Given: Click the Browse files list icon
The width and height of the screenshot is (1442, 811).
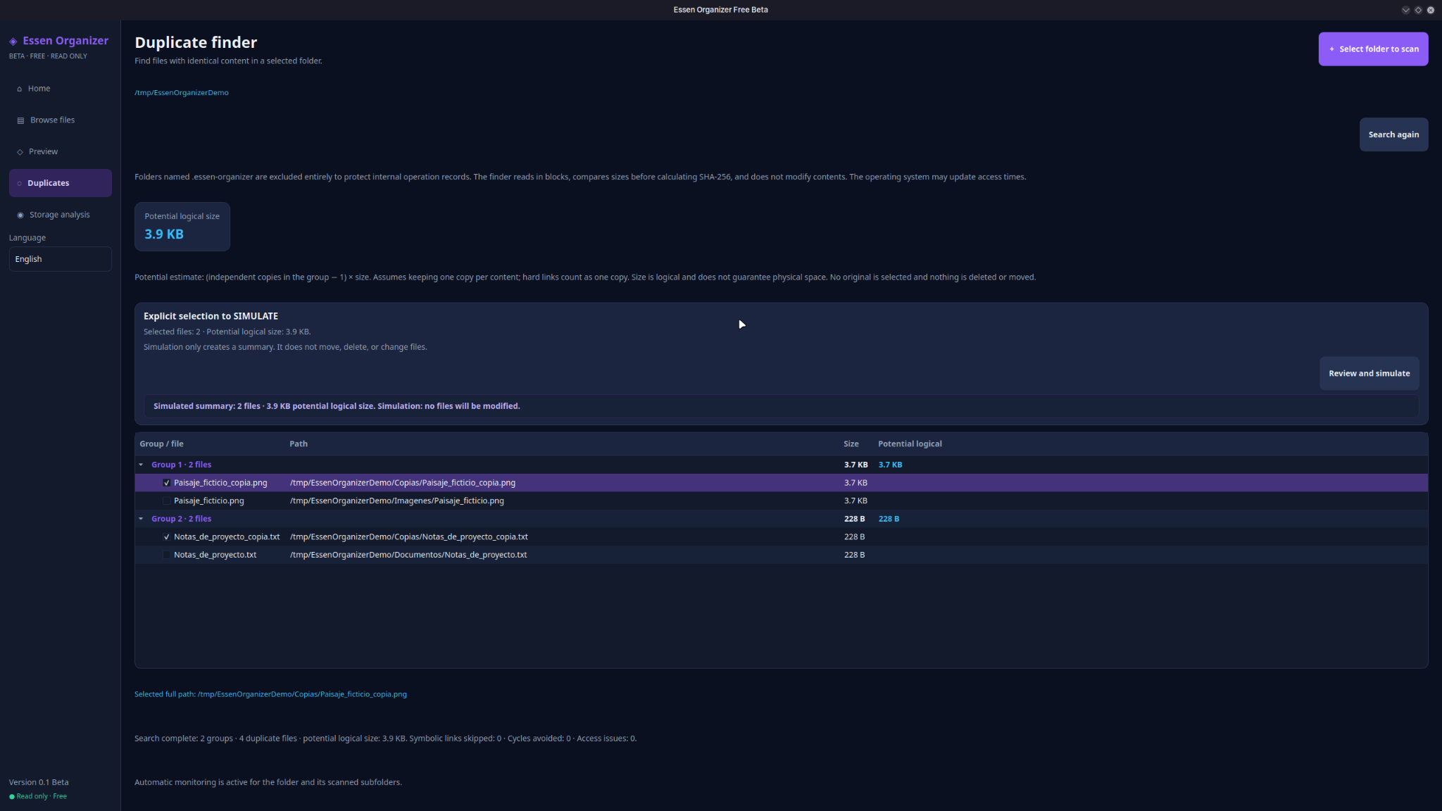Looking at the screenshot, I should click(20, 120).
